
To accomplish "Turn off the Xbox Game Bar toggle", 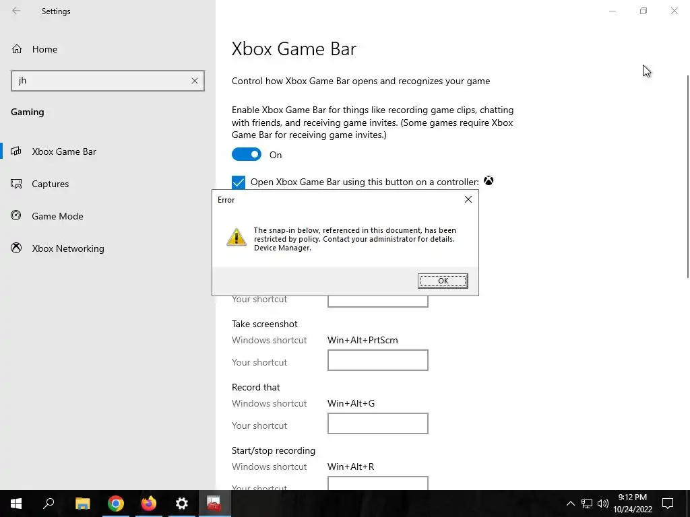I will (x=247, y=154).
